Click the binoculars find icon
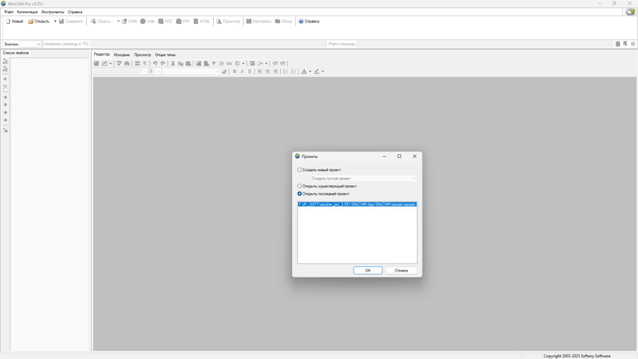Image resolution: width=638 pixels, height=359 pixels. (127, 63)
